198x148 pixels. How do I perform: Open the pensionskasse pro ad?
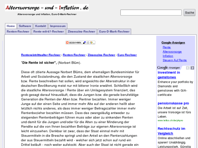coord(173,103)
